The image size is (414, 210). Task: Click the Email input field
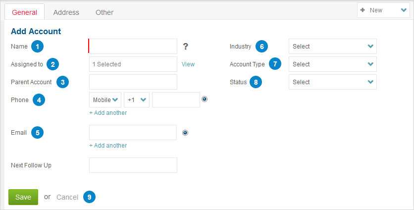point(133,133)
